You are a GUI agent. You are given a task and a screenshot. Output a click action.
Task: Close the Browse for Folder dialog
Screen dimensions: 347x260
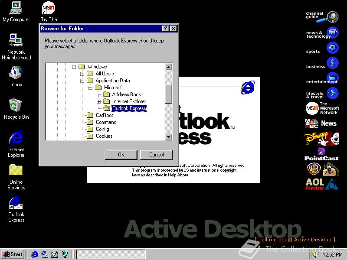click(x=173, y=29)
